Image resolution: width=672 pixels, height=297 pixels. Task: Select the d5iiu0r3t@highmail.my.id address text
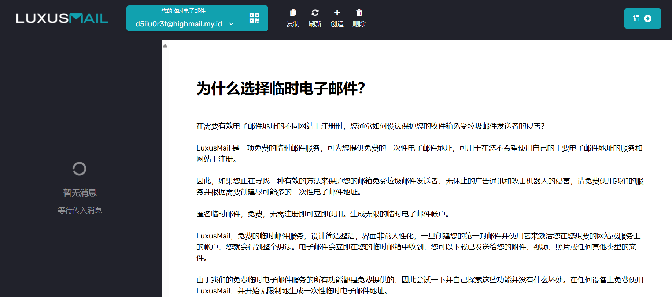[x=179, y=24]
